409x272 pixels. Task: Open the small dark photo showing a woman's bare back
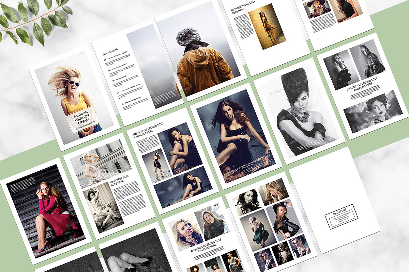click(x=283, y=254)
